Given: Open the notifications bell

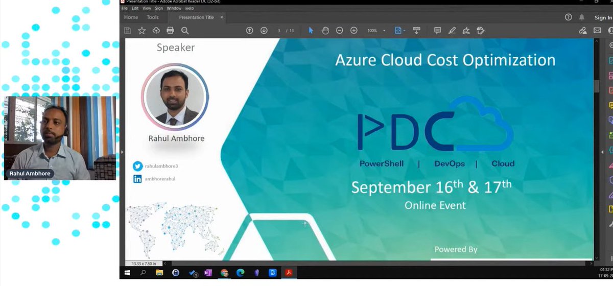Looking at the screenshot, I should pyautogui.click(x=582, y=17).
